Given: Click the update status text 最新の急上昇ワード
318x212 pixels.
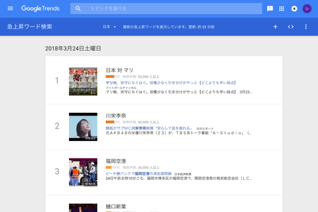Looking at the screenshot, I should click(169, 27).
